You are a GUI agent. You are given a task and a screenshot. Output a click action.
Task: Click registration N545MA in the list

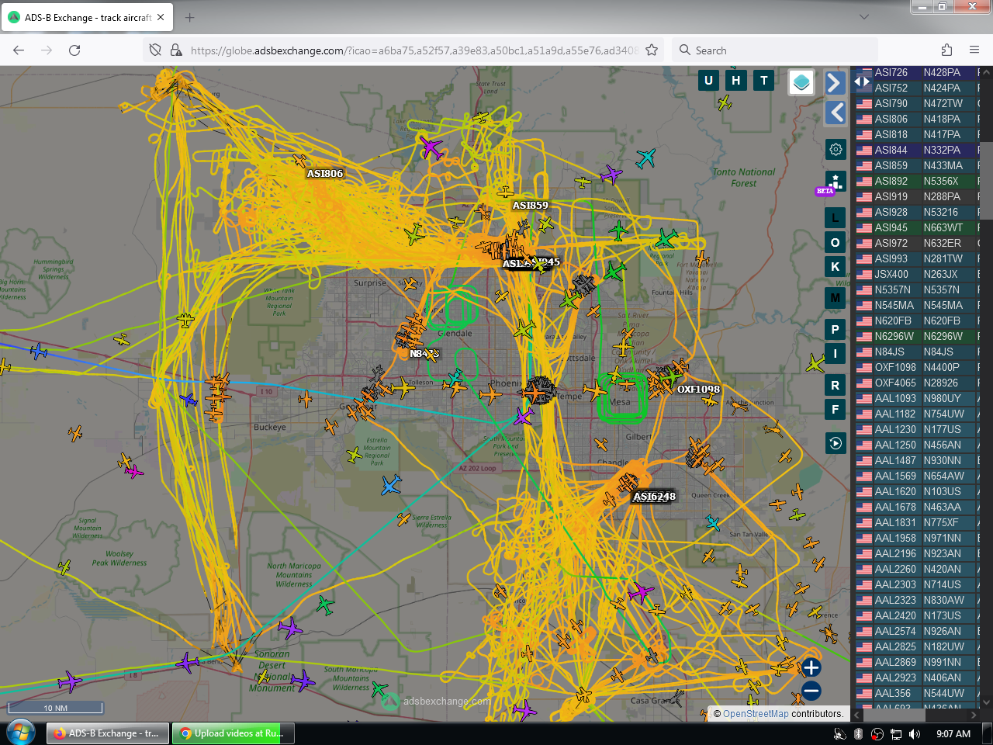pos(943,305)
